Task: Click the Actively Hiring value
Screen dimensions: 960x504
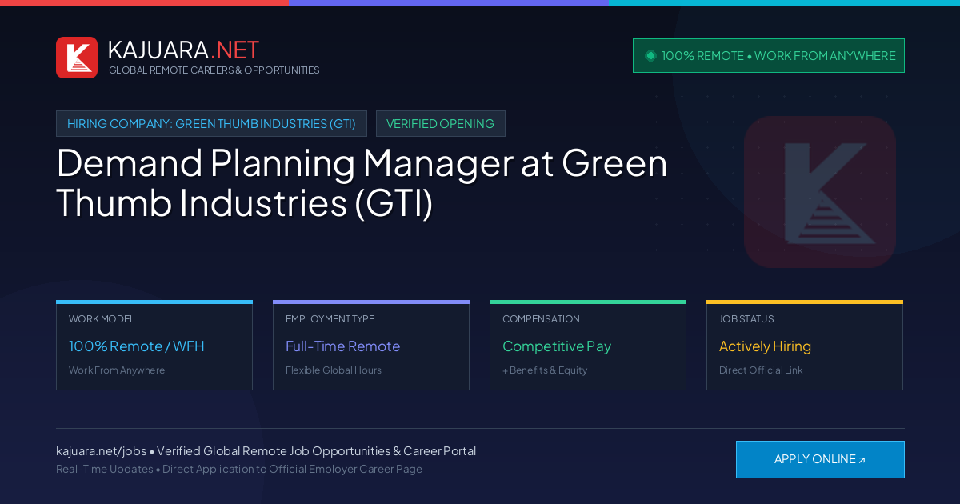Action: (x=765, y=346)
